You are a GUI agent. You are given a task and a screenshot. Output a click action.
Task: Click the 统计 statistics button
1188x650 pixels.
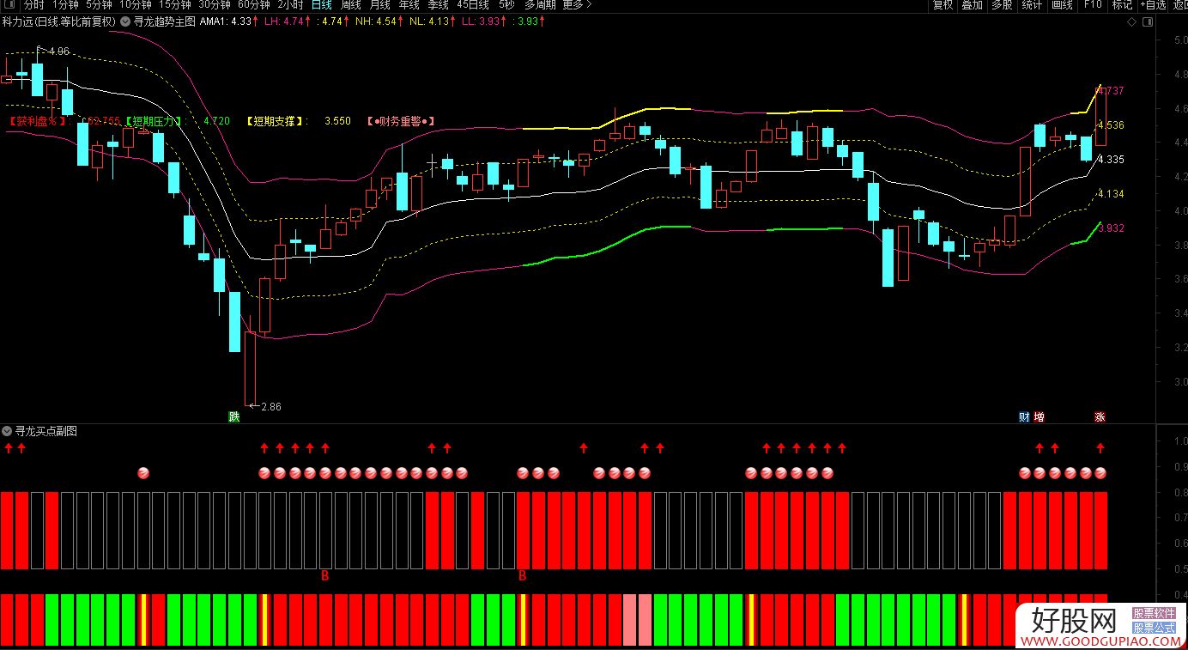[1032, 5]
